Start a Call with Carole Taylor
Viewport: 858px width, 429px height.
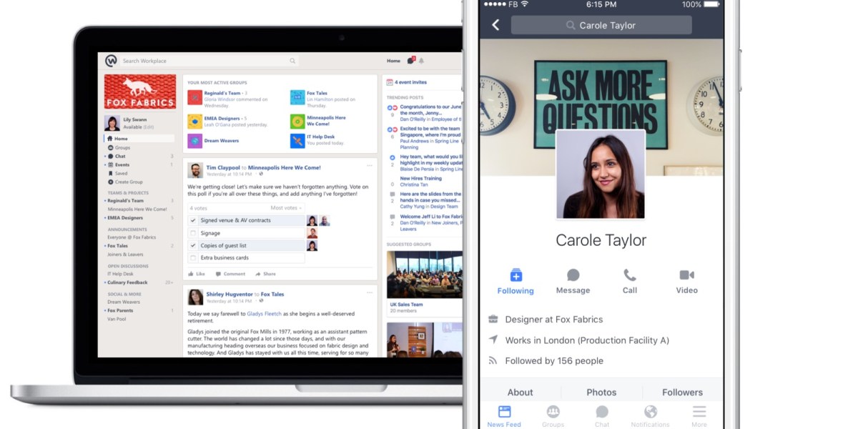[629, 281]
